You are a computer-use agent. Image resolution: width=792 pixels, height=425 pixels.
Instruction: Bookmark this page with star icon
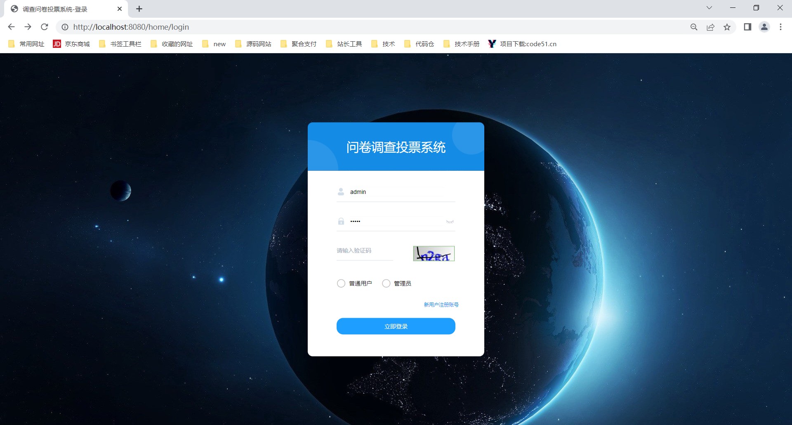727,27
